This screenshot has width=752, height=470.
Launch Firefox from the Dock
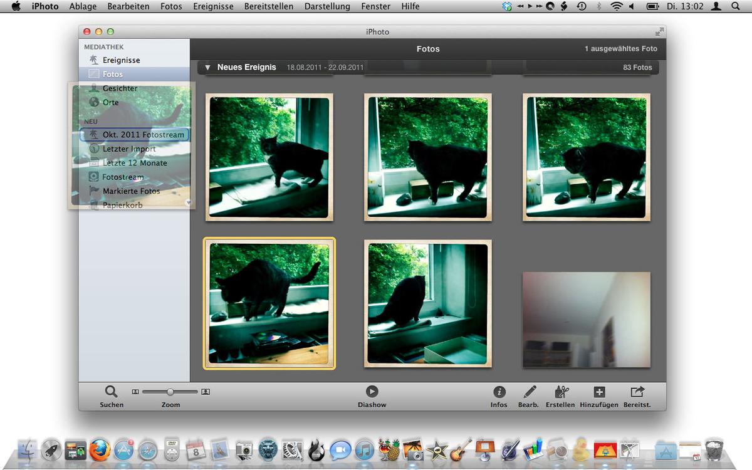click(x=100, y=449)
